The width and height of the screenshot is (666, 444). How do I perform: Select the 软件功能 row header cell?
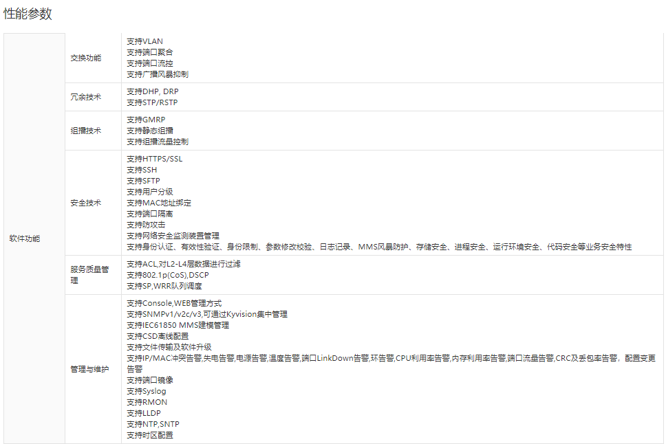coord(25,238)
